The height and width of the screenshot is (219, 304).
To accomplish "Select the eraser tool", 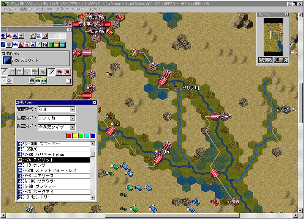I will (43, 72).
